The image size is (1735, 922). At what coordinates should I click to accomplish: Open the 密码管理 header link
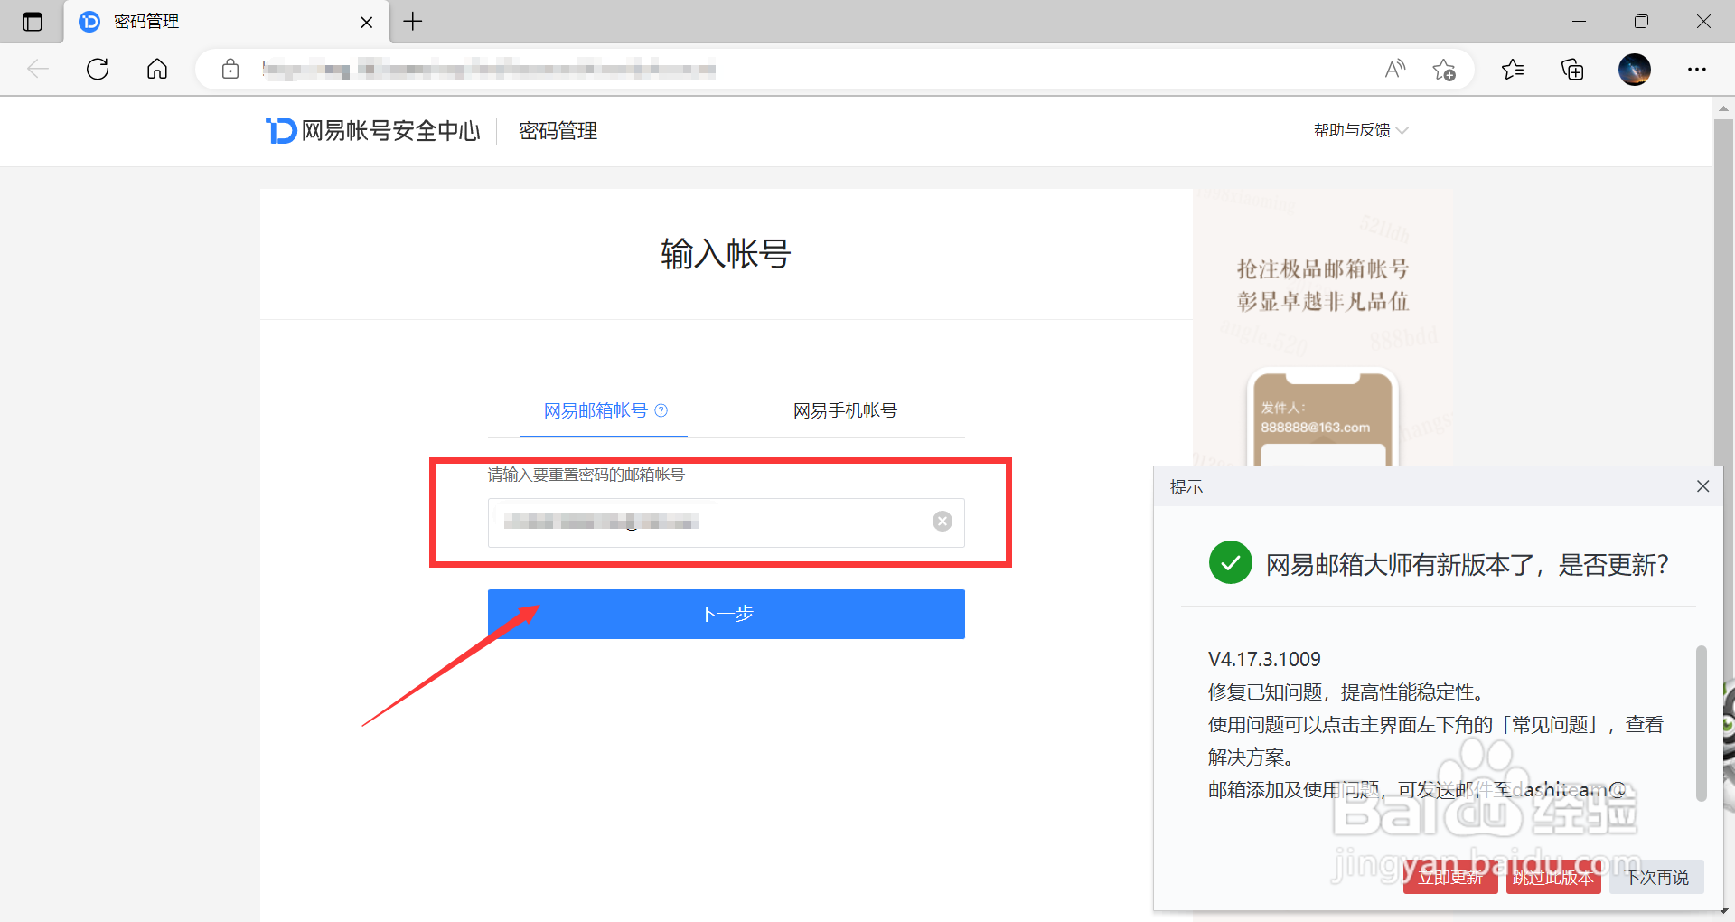558,130
